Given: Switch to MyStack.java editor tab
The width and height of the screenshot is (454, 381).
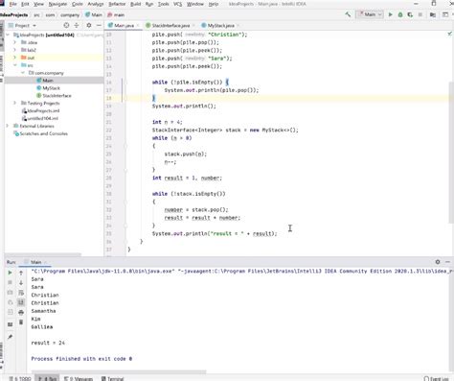Looking at the screenshot, I should 220,25.
